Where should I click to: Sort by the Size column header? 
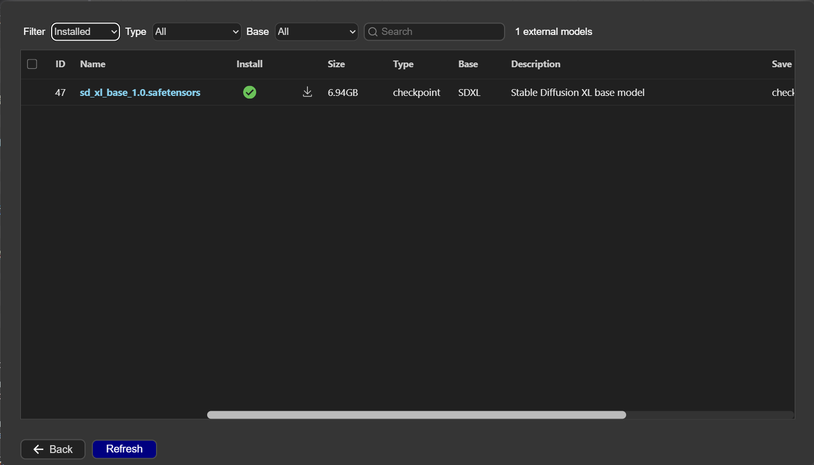click(336, 64)
